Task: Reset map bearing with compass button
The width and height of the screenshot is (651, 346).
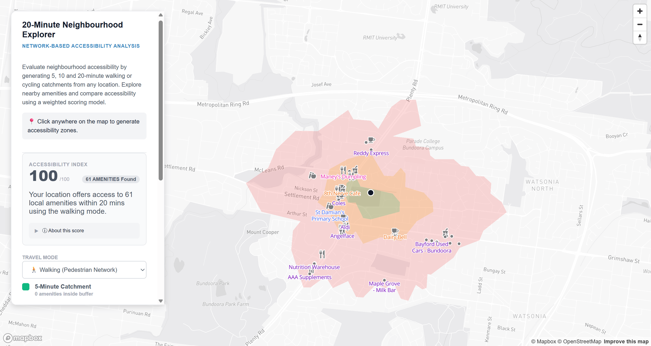Action: coord(640,38)
